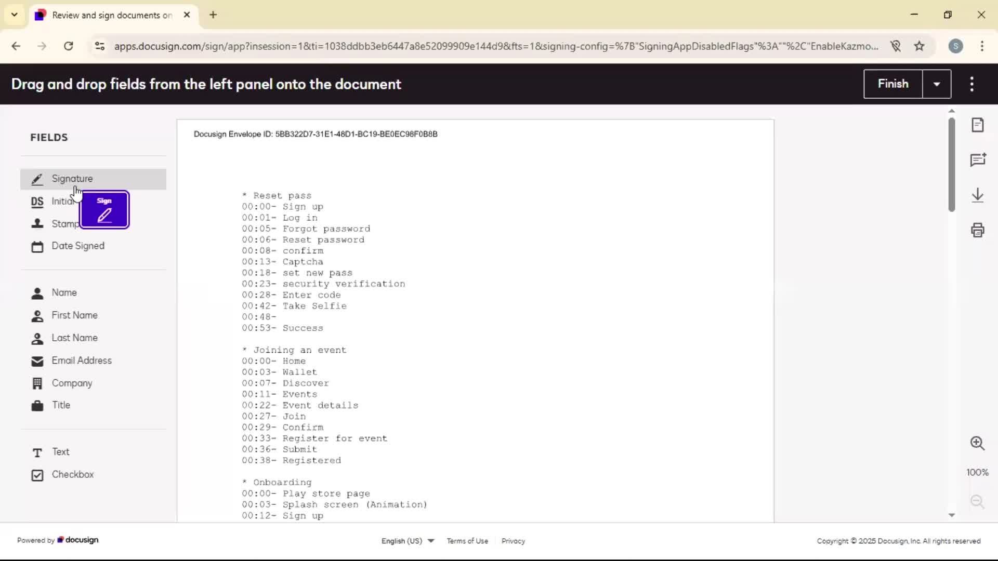
Task: Expand the Finish dropdown arrow
Action: [x=937, y=84]
